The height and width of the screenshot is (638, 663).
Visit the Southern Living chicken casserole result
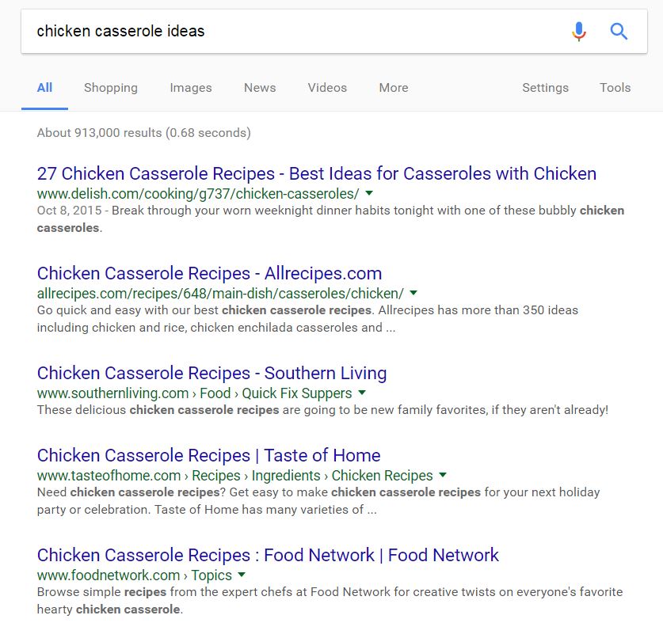211,373
